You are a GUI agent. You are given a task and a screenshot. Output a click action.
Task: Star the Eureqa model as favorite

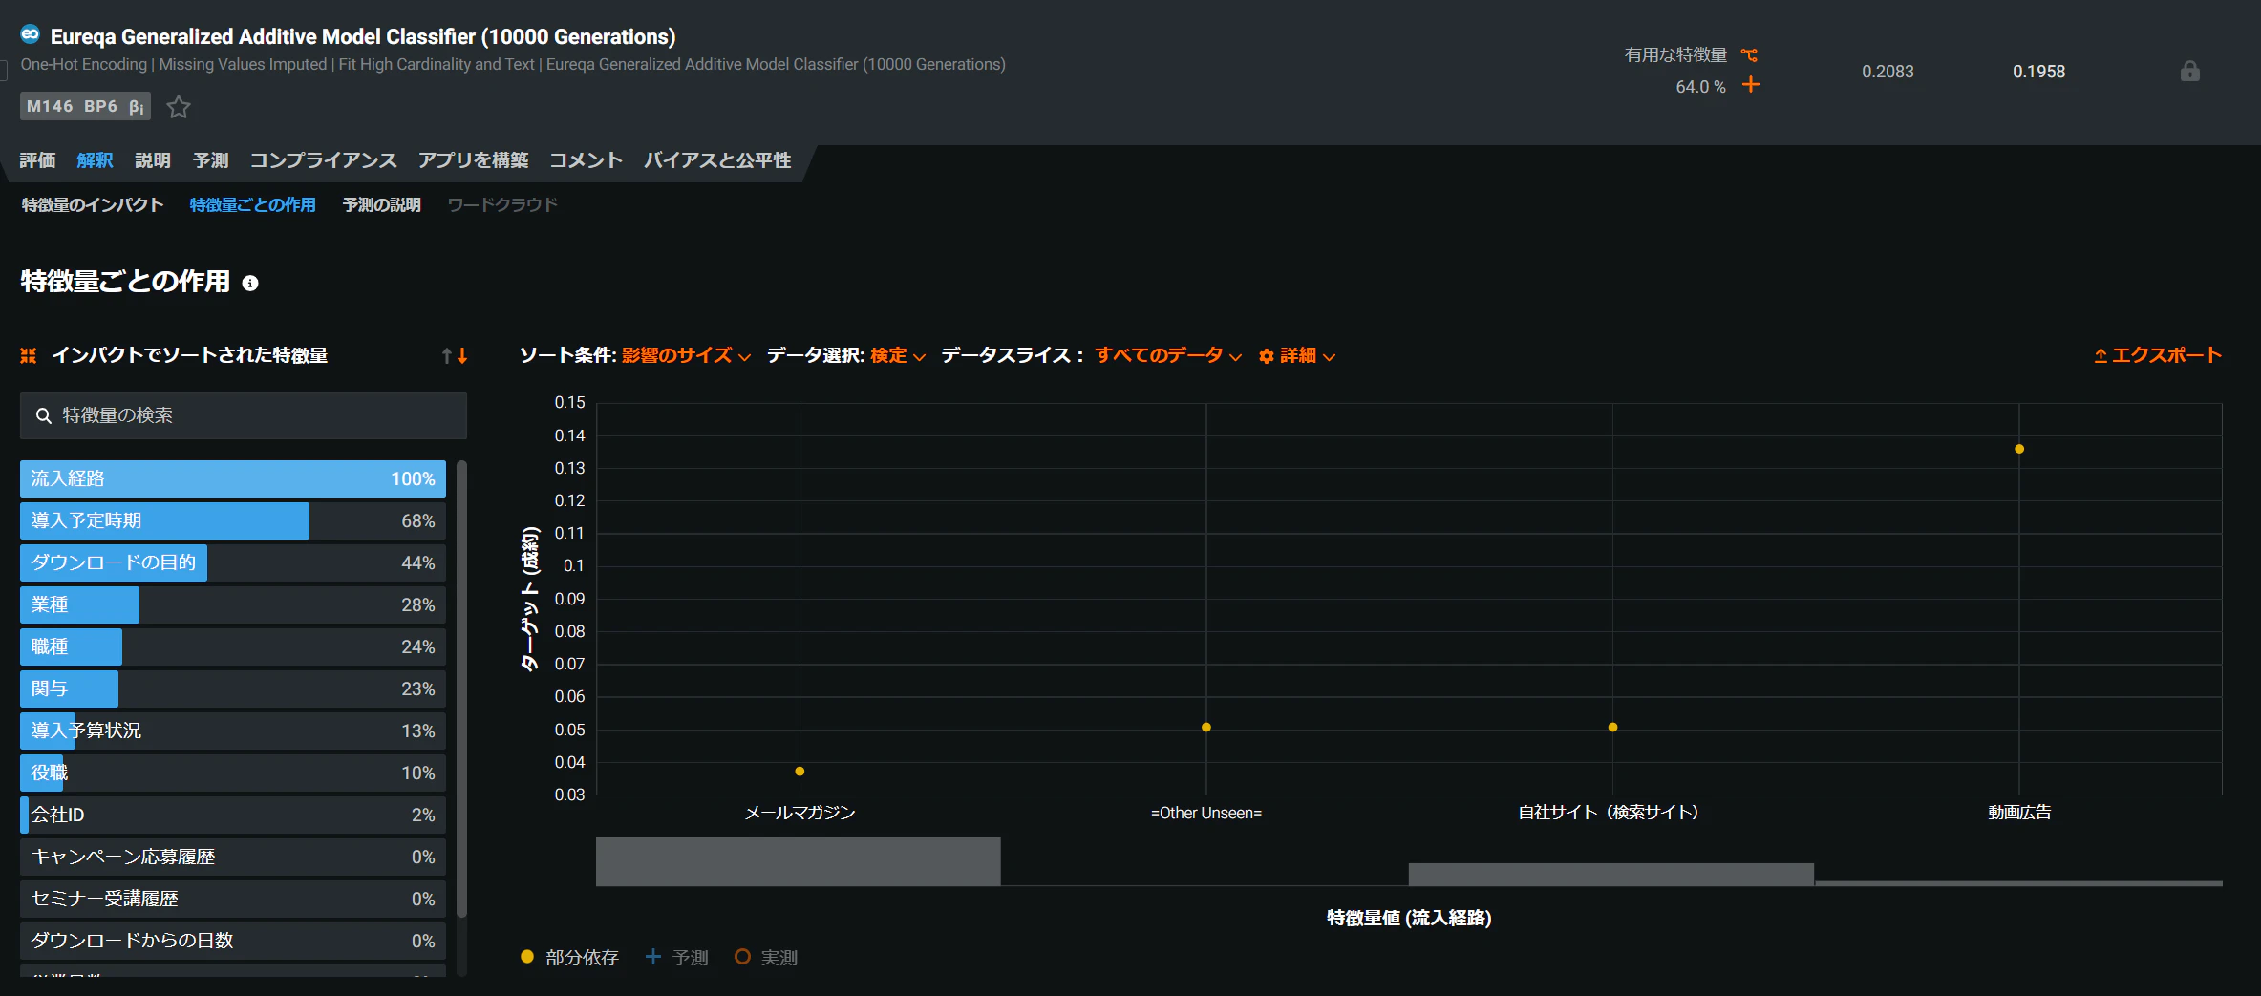coord(179,107)
